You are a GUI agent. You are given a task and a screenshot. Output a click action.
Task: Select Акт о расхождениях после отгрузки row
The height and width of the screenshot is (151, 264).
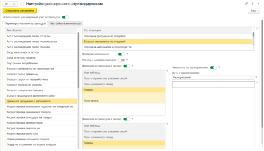[41, 36]
